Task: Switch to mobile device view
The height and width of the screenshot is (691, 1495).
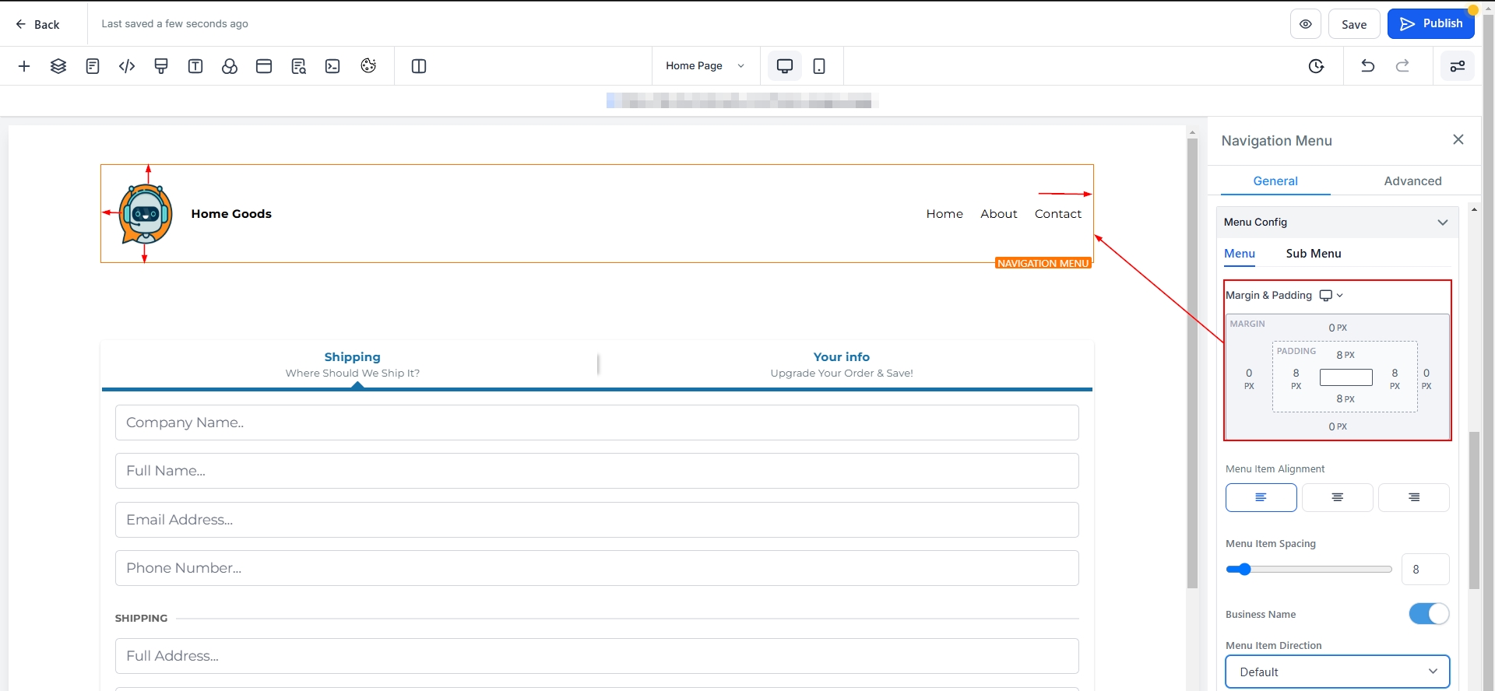Action: pos(819,66)
